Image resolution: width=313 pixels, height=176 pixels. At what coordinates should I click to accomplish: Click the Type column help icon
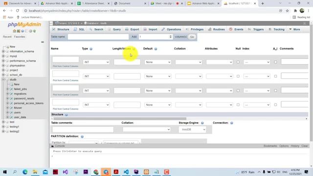point(91,49)
